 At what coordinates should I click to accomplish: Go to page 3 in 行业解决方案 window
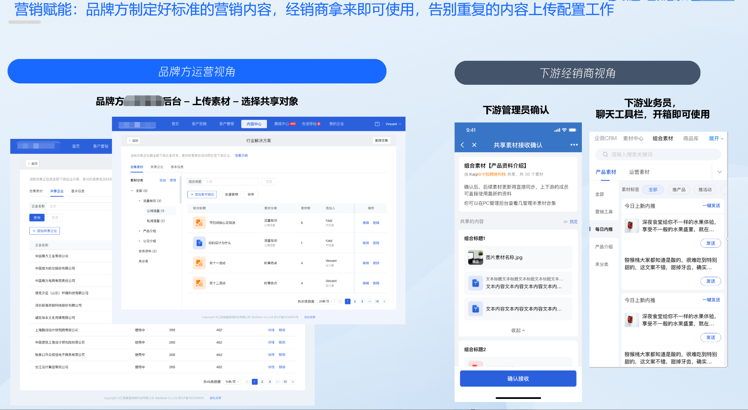pos(362,301)
